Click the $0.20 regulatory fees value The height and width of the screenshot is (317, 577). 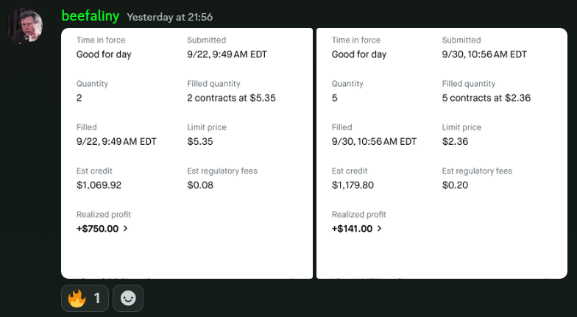coord(455,185)
